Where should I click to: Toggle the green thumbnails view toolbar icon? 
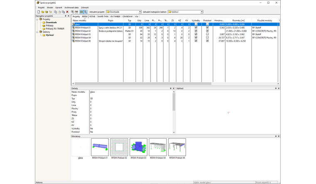81,12
